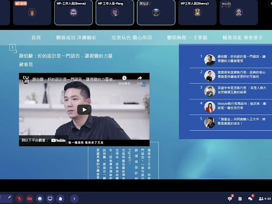
Task: Switch to the 聰明無限 一手掌握 tab
Action: pos(187,38)
